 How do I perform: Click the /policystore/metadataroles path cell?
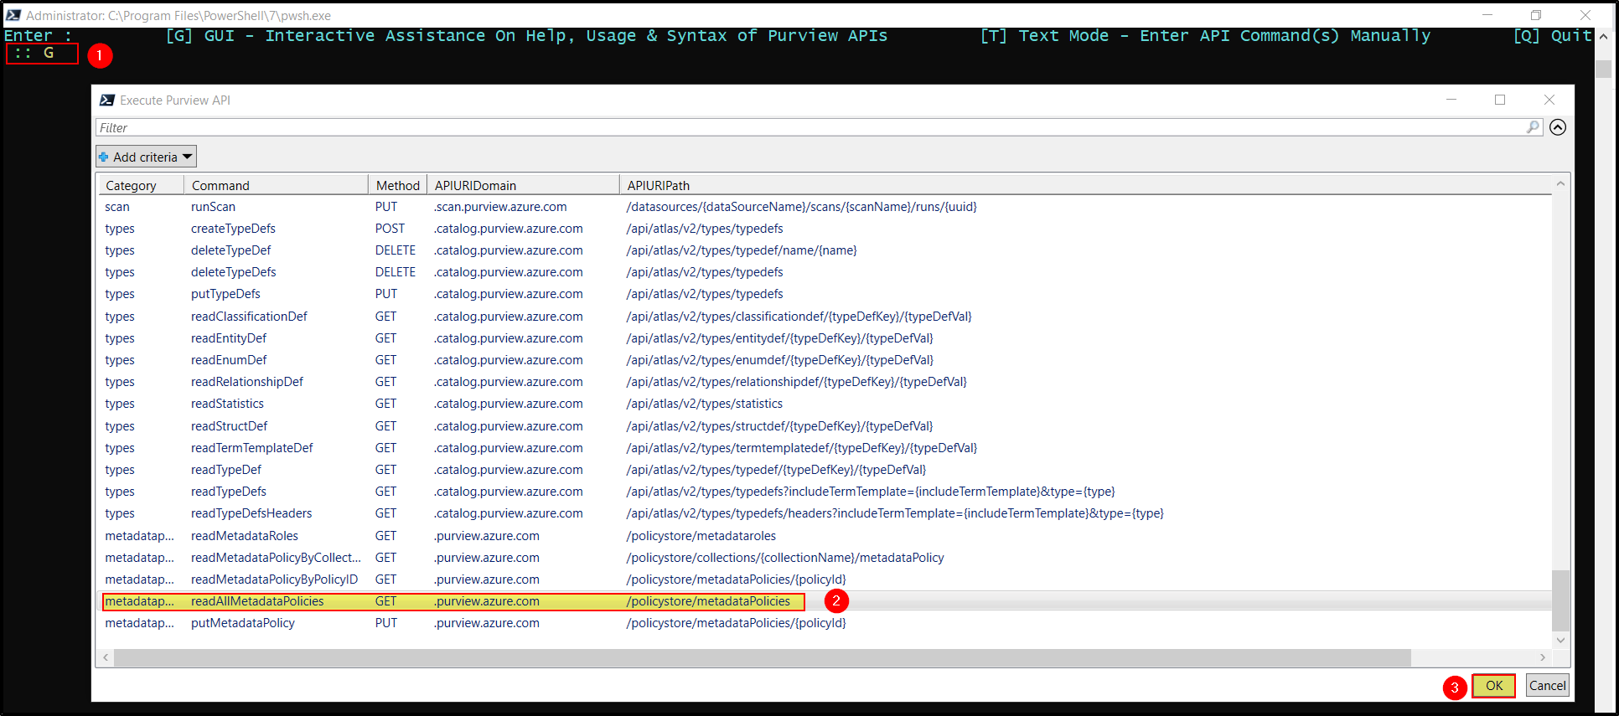[x=701, y=536]
